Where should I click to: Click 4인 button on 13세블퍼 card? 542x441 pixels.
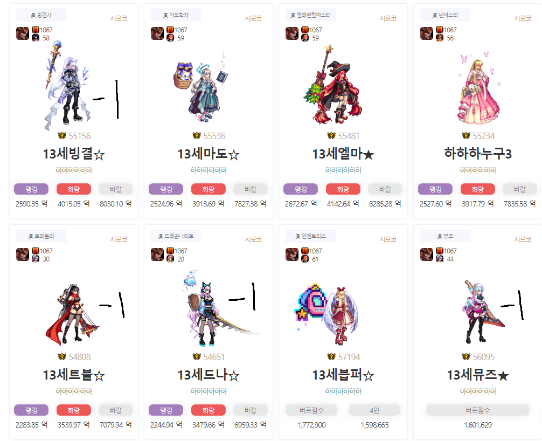pos(374,410)
